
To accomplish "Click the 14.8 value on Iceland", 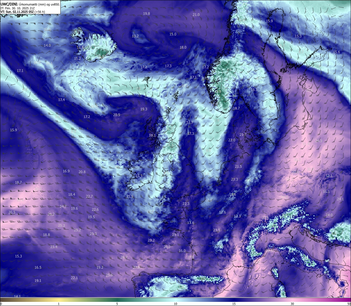I will coord(80,47).
